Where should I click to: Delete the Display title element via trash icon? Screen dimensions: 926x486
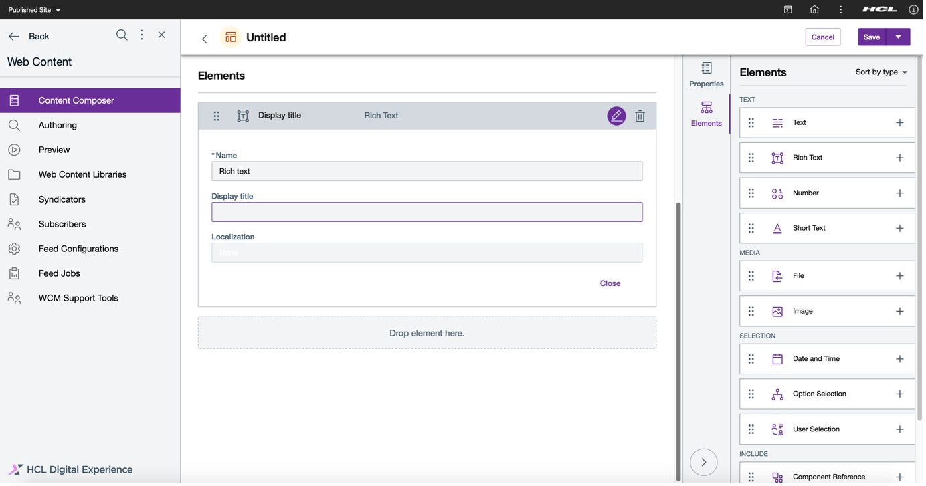(640, 116)
